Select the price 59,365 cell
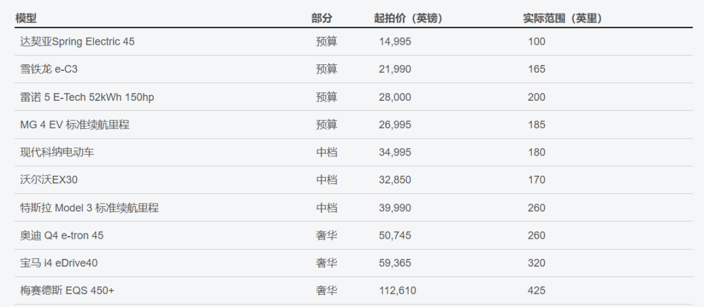Screen dimensions: 704x307 395,263
